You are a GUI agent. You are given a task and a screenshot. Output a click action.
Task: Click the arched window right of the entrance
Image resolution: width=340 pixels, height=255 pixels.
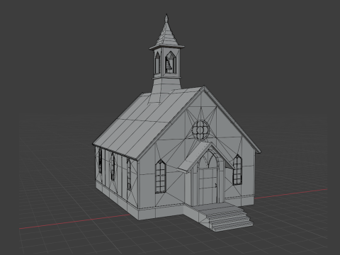[237, 169]
